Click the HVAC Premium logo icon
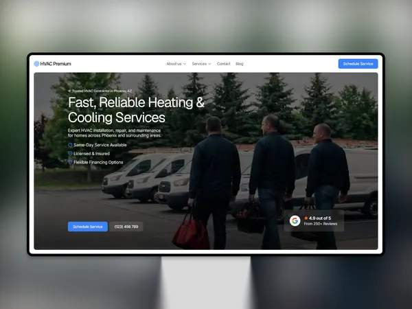Screen dimensions: 412x309 tap(37, 64)
